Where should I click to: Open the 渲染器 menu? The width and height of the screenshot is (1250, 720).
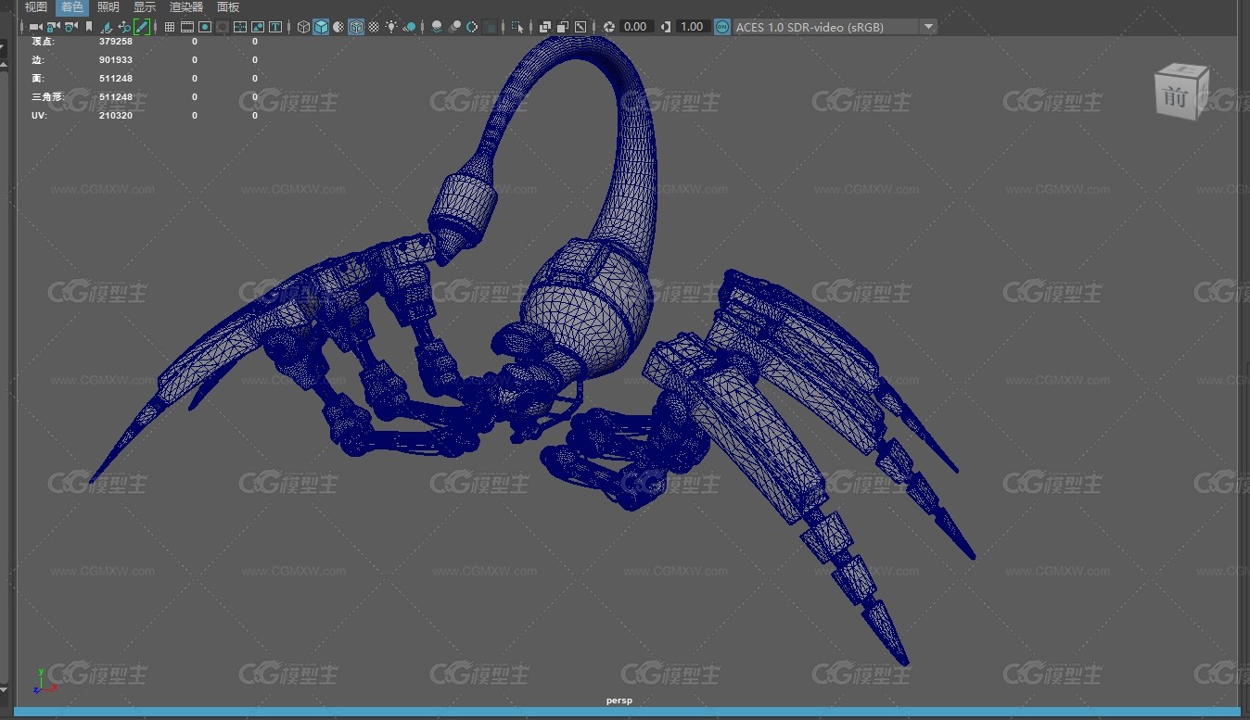pos(186,7)
